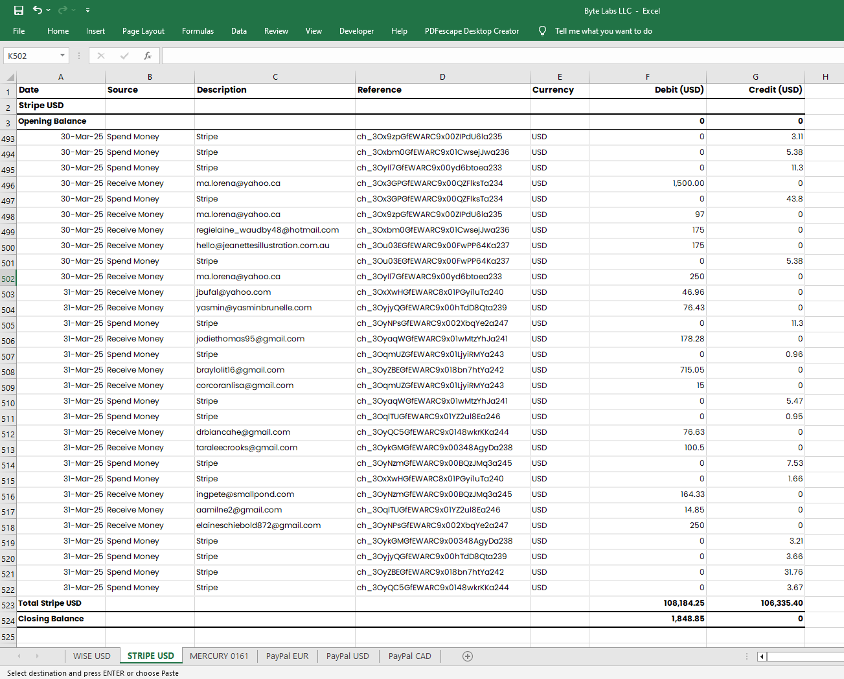The width and height of the screenshot is (844, 679).
Task: Switch to the Formulas tab
Action: pyautogui.click(x=198, y=31)
